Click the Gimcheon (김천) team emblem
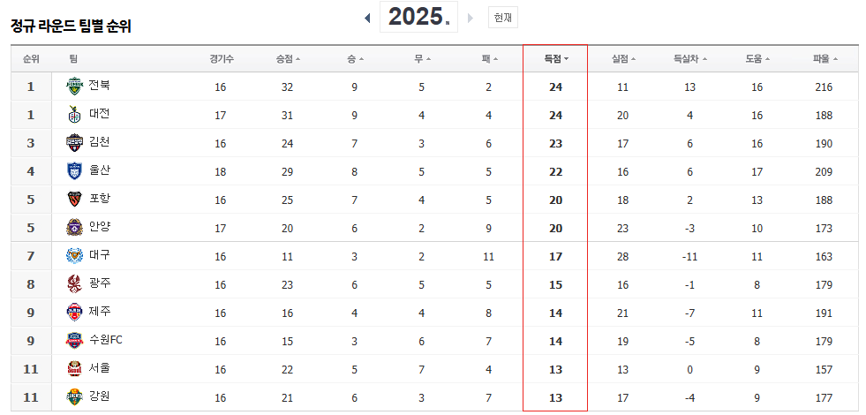The image size is (866, 415). [73, 143]
